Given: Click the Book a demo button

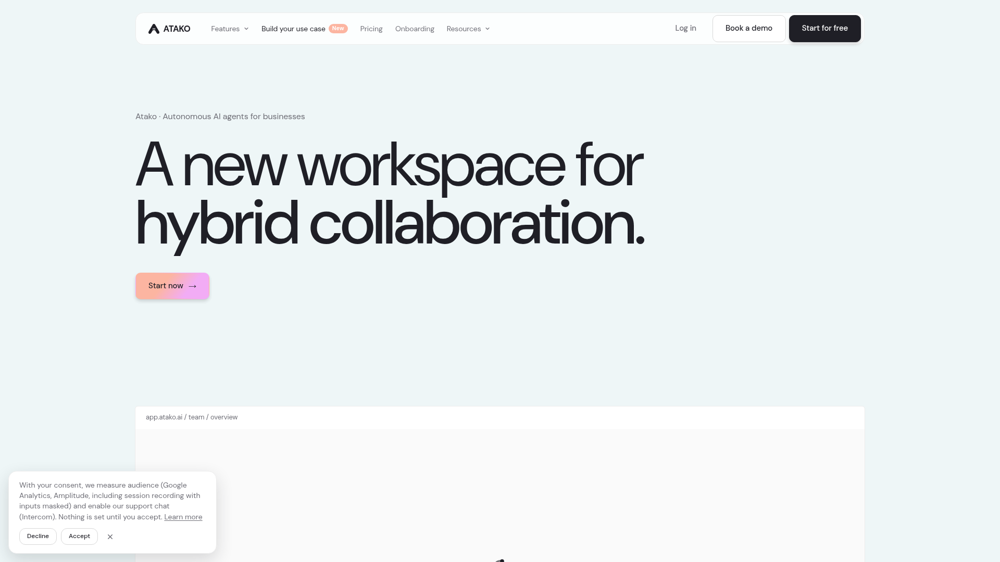Looking at the screenshot, I should pyautogui.click(x=749, y=29).
